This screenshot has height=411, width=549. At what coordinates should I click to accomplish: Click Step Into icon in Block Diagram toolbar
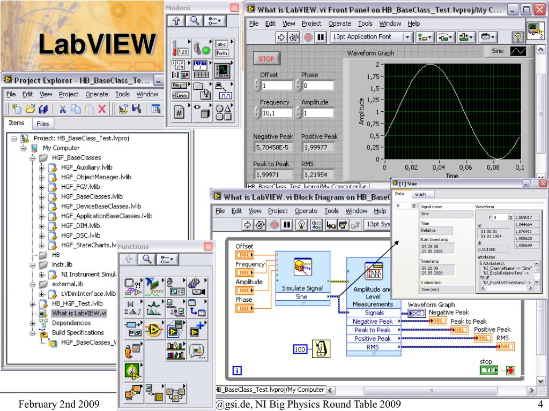(330, 224)
